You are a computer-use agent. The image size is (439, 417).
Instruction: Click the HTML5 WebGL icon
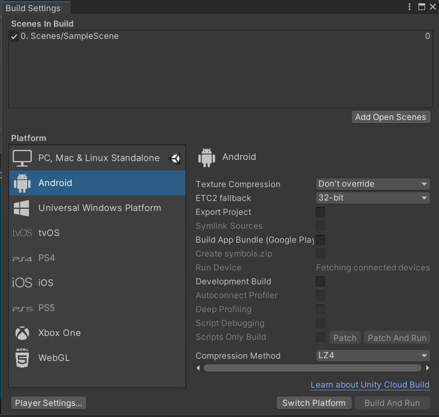pyautogui.click(x=22, y=358)
